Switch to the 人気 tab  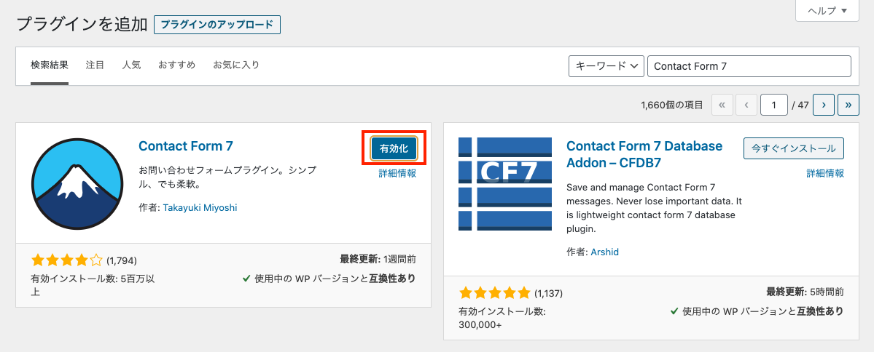131,65
